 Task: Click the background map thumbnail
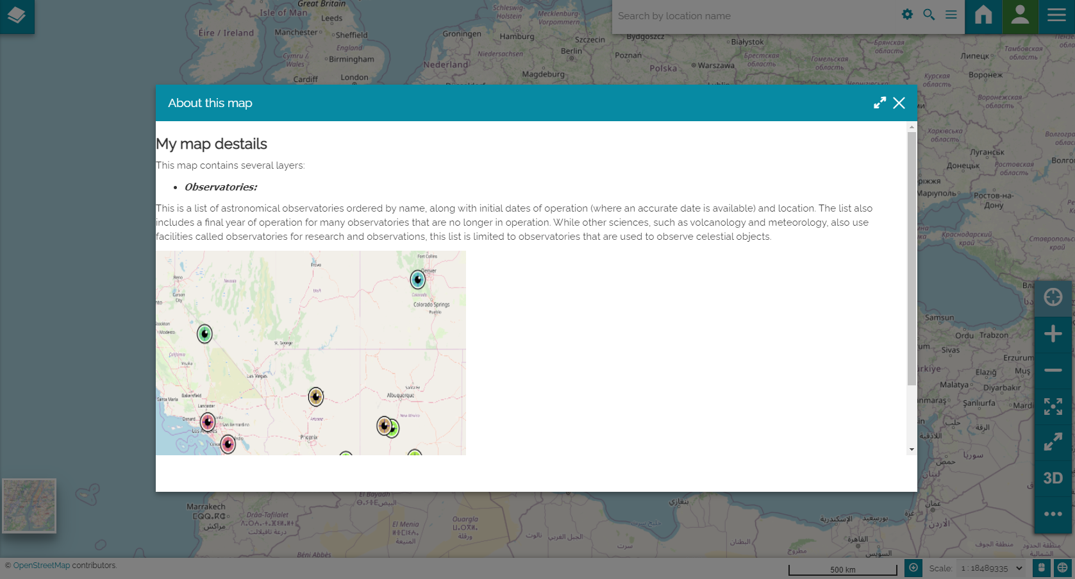29,506
